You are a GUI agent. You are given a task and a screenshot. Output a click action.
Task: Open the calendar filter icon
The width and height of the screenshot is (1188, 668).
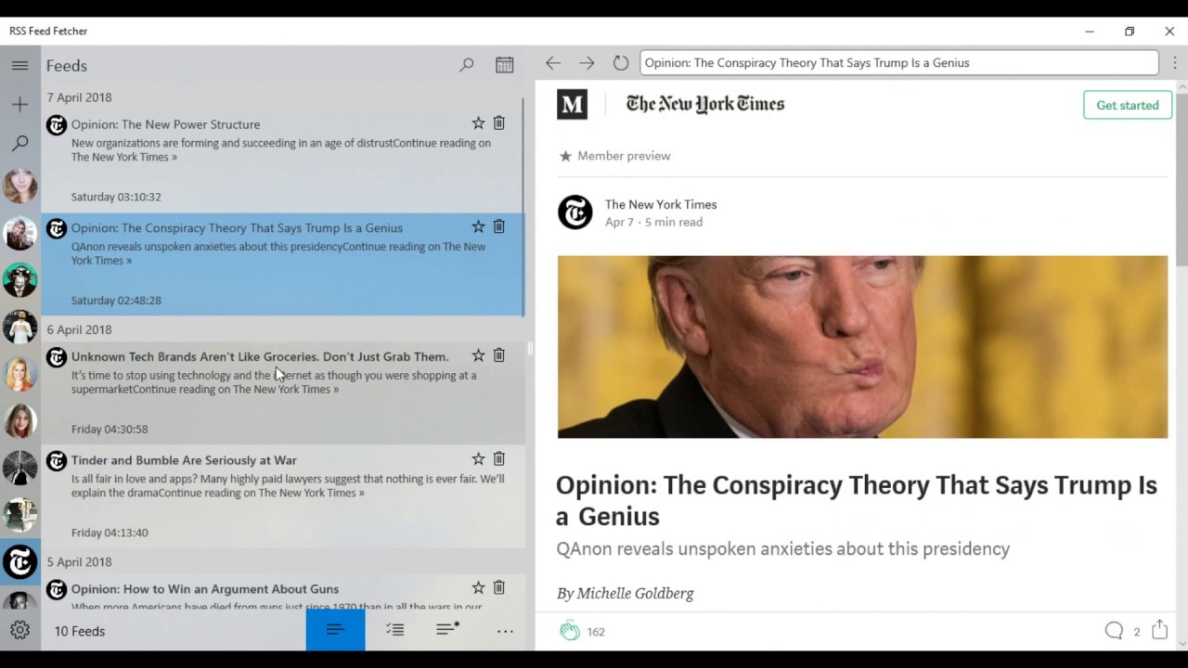[x=504, y=65]
